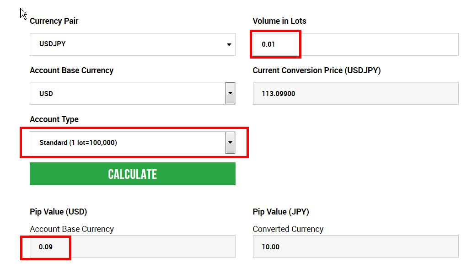Click the Pip Value (USD) result field

(x=132, y=247)
